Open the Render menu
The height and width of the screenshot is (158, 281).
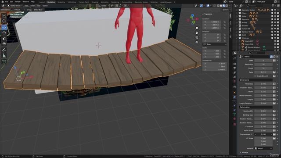coord(18,2)
